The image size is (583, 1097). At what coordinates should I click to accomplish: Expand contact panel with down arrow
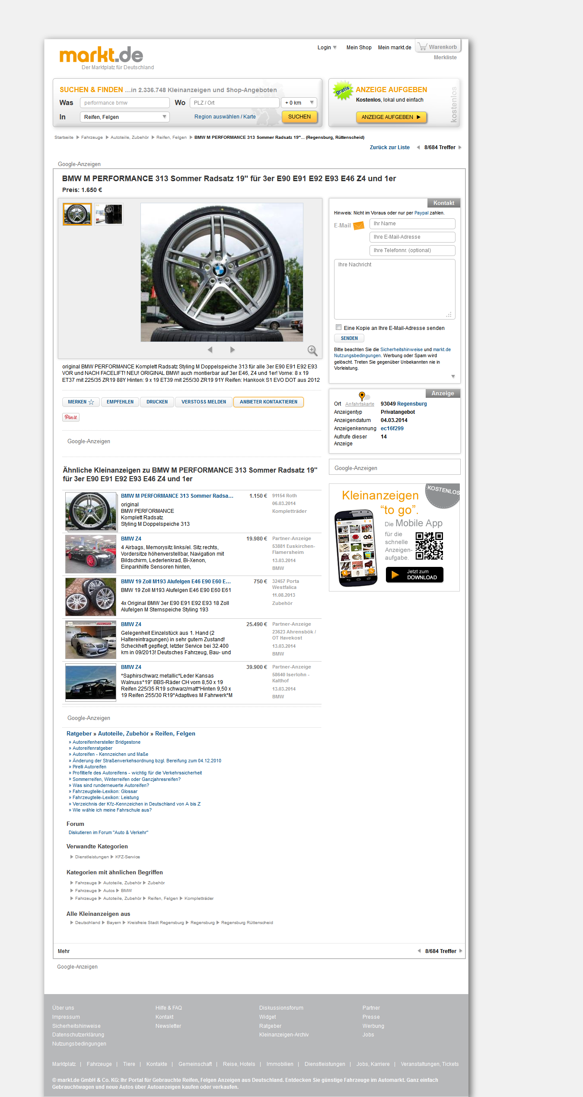tap(453, 377)
